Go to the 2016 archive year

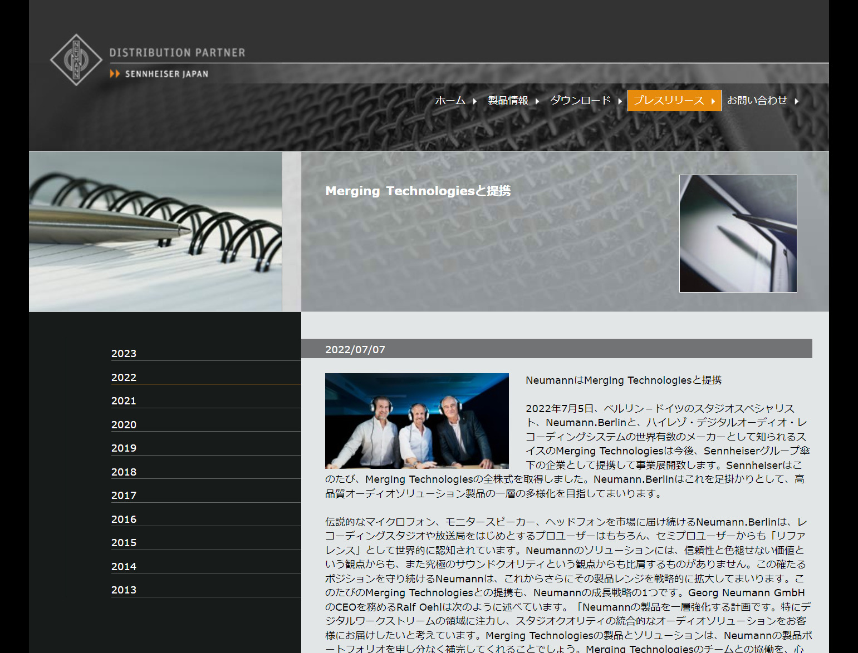click(x=124, y=520)
